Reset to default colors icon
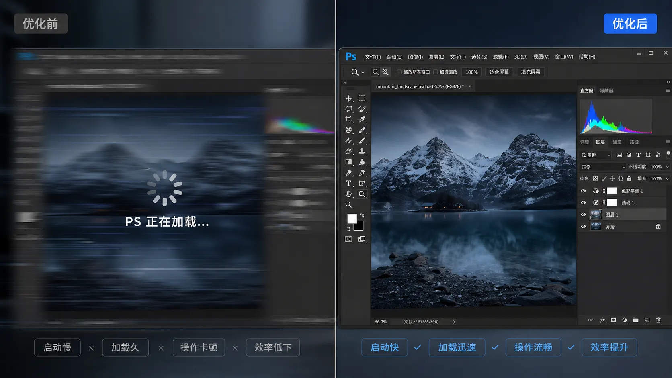The image size is (672, 378). [x=348, y=229]
